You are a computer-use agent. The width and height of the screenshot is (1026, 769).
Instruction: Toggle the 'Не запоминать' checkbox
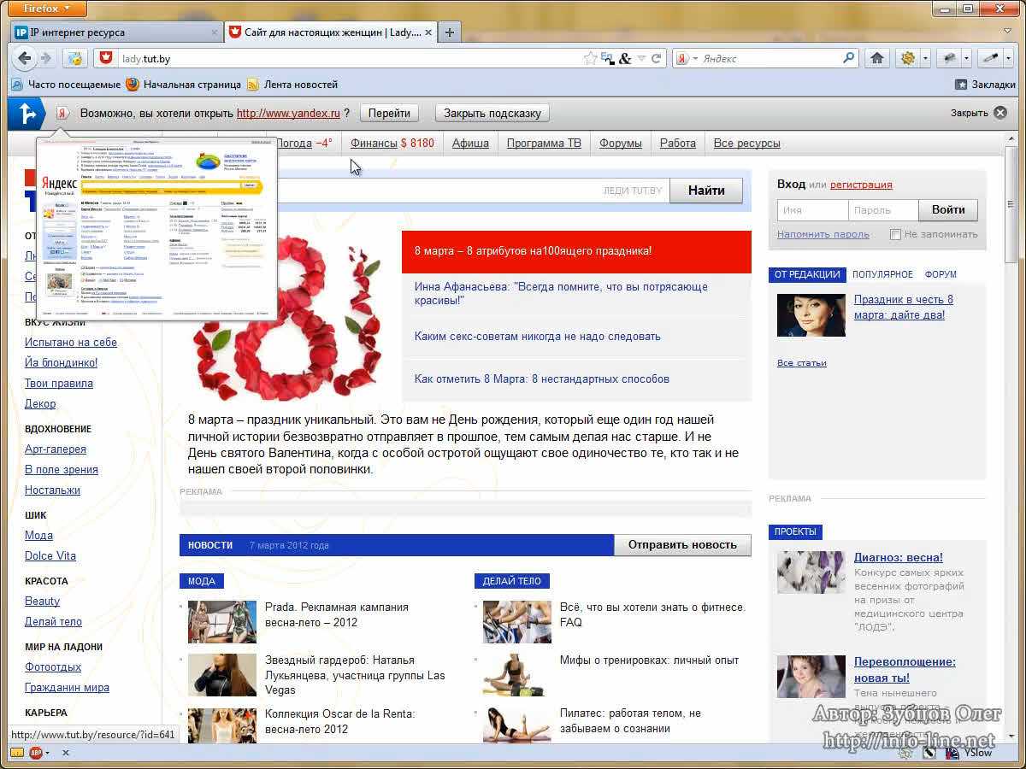[x=895, y=234]
